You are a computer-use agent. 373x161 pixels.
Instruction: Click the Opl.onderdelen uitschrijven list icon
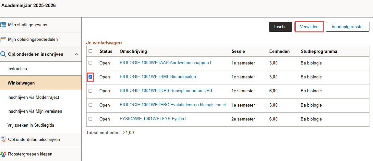coord(3,139)
